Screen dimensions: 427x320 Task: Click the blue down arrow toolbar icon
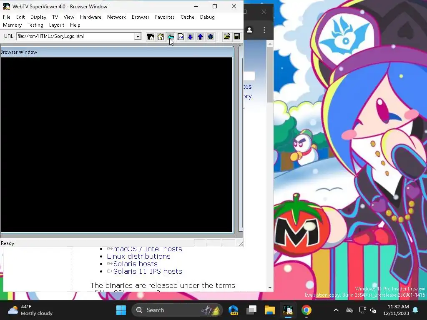tap(190, 37)
